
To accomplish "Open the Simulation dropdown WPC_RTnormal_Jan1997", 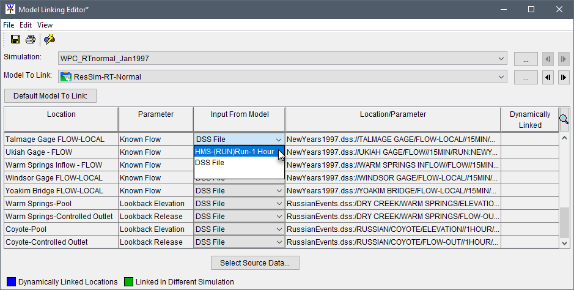I will (x=282, y=59).
